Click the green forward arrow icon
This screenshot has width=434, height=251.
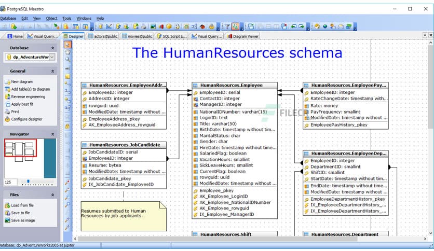point(302,26)
